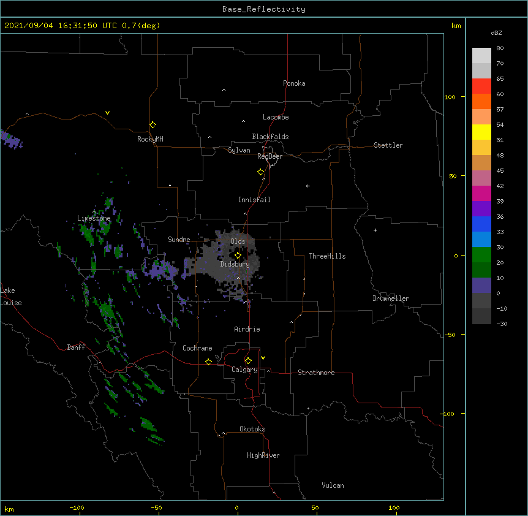Click the Strathmore label

[316, 373]
